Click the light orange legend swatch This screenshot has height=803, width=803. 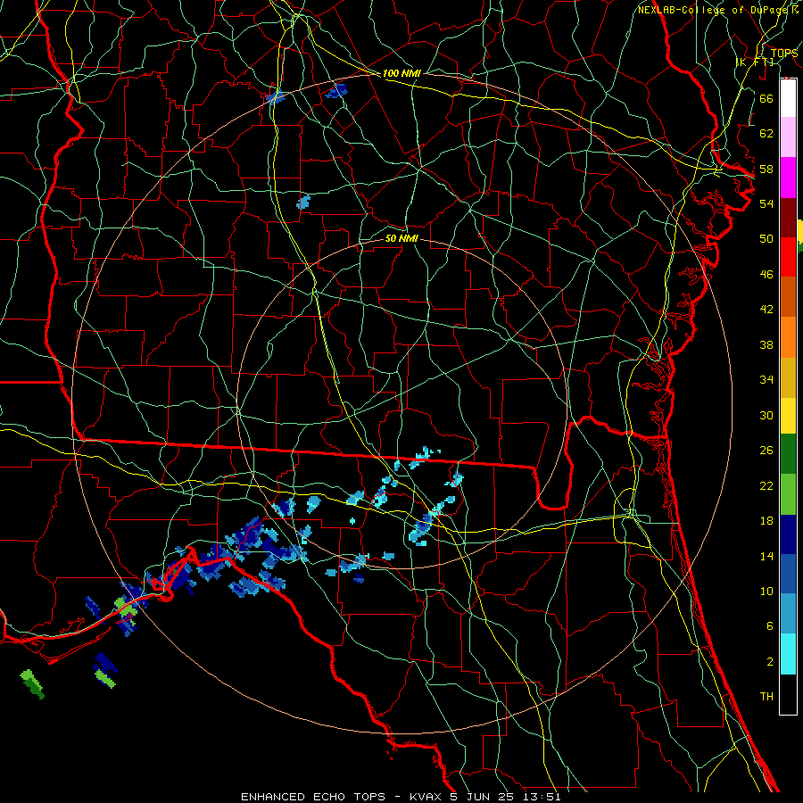pyautogui.click(x=788, y=337)
